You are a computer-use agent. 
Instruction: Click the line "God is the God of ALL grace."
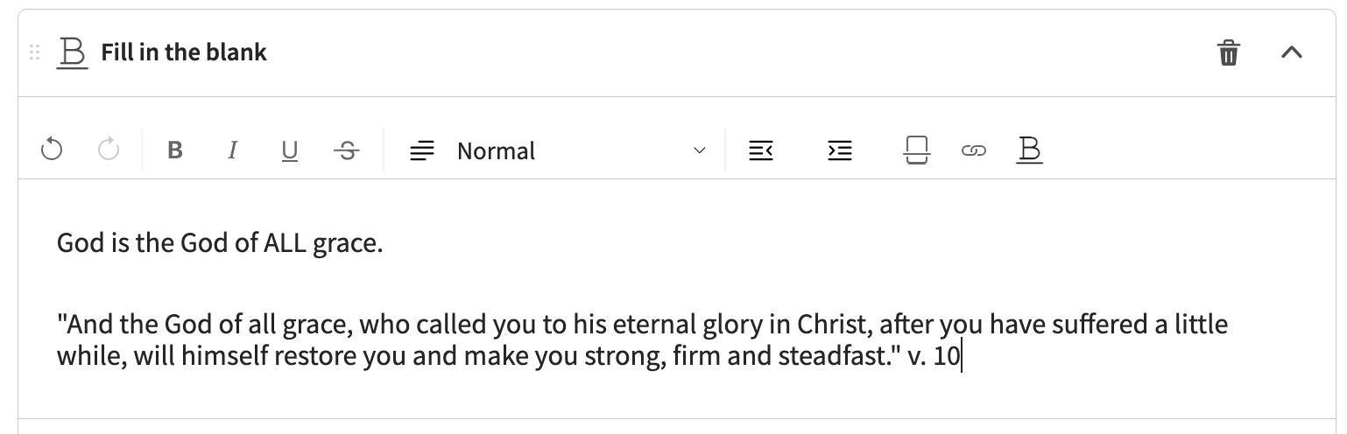point(220,242)
